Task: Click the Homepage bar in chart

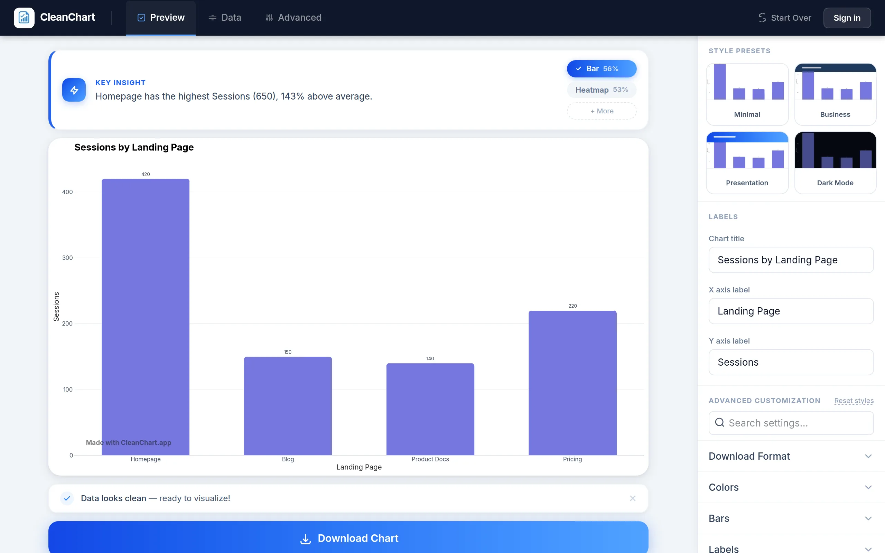Action: 146,317
